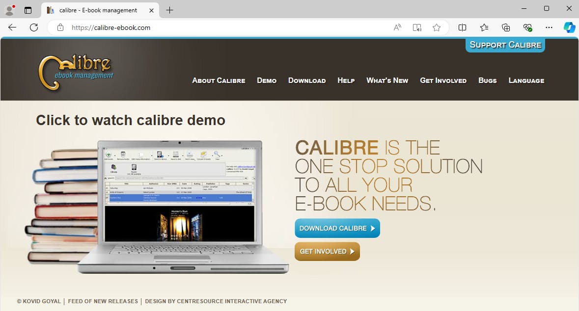Reload the calibre page
The height and width of the screenshot is (311, 579).
[x=34, y=27]
